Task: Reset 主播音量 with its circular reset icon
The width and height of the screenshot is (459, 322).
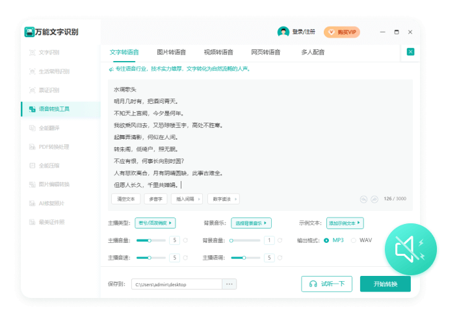Action: 185,240
